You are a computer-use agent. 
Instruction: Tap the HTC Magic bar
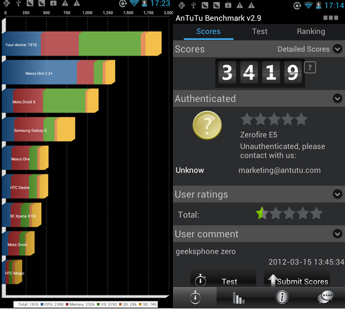click(12, 272)
